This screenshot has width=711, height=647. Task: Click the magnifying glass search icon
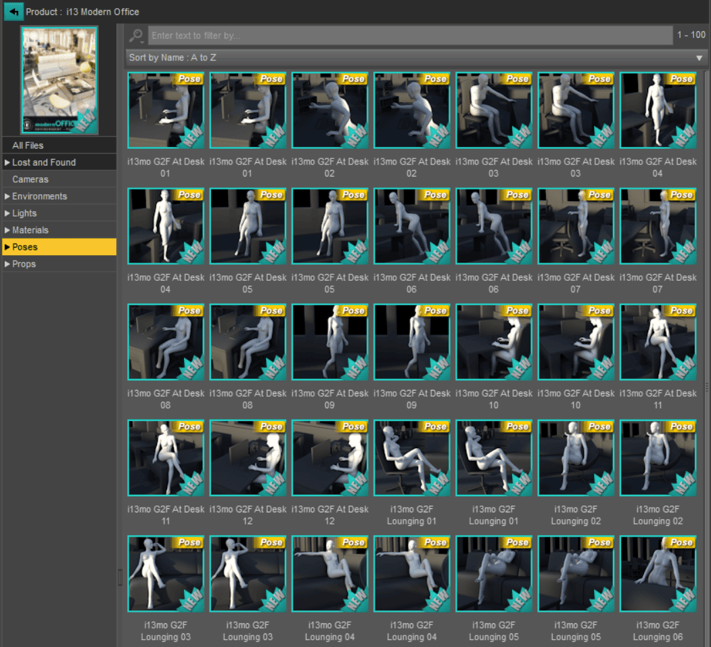click(136, 35)
